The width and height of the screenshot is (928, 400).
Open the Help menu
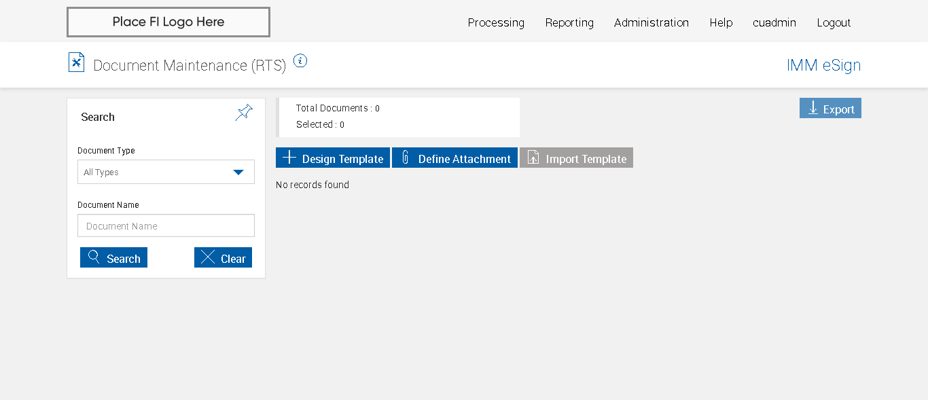tap(721, 22)
